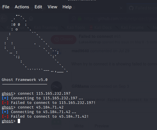Select the GitHub 'Failed to co...' browser tab
The image size is (157, 130).
click(142, 8)
